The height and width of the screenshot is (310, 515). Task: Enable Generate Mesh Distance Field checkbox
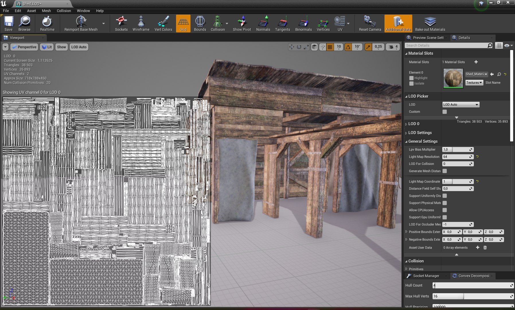444,171
